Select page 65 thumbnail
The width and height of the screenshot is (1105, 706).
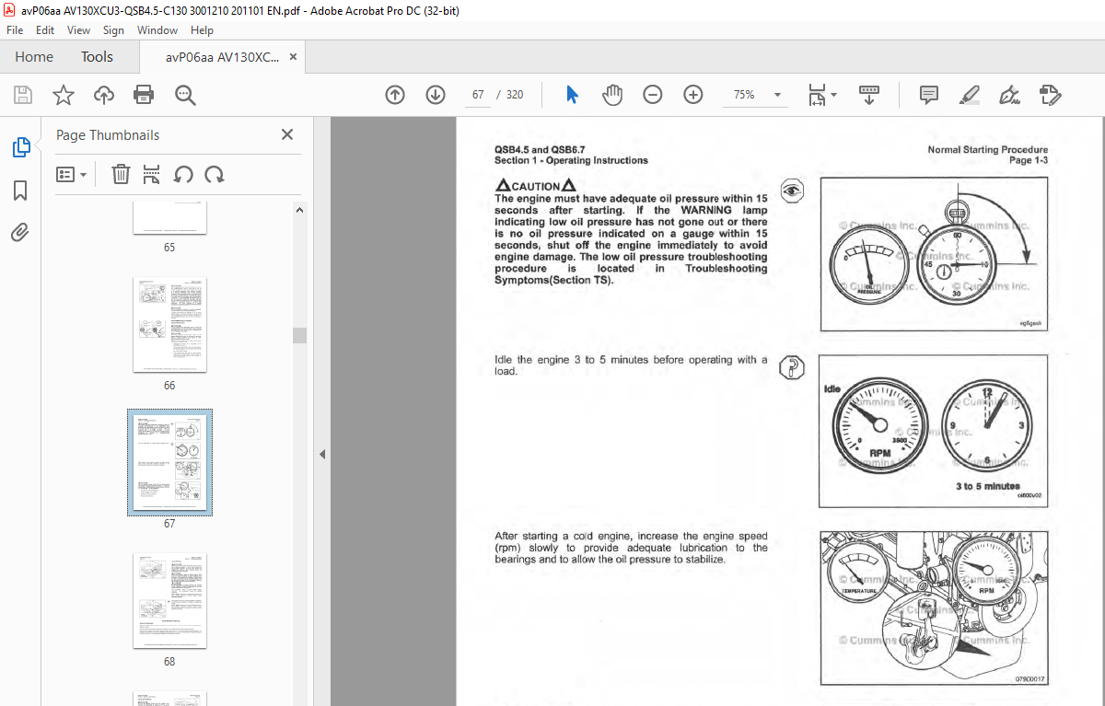(x=169, y=218)
